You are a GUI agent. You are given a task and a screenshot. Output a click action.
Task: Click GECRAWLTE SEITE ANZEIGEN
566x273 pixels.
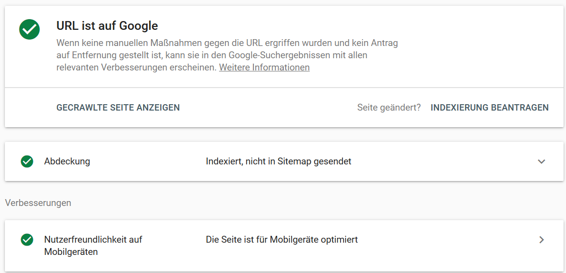coord(118,107)
